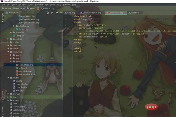Open the Refactor menu
This screenshot has height=117, width=176.
pyautogui.click(x=39, y=5)
